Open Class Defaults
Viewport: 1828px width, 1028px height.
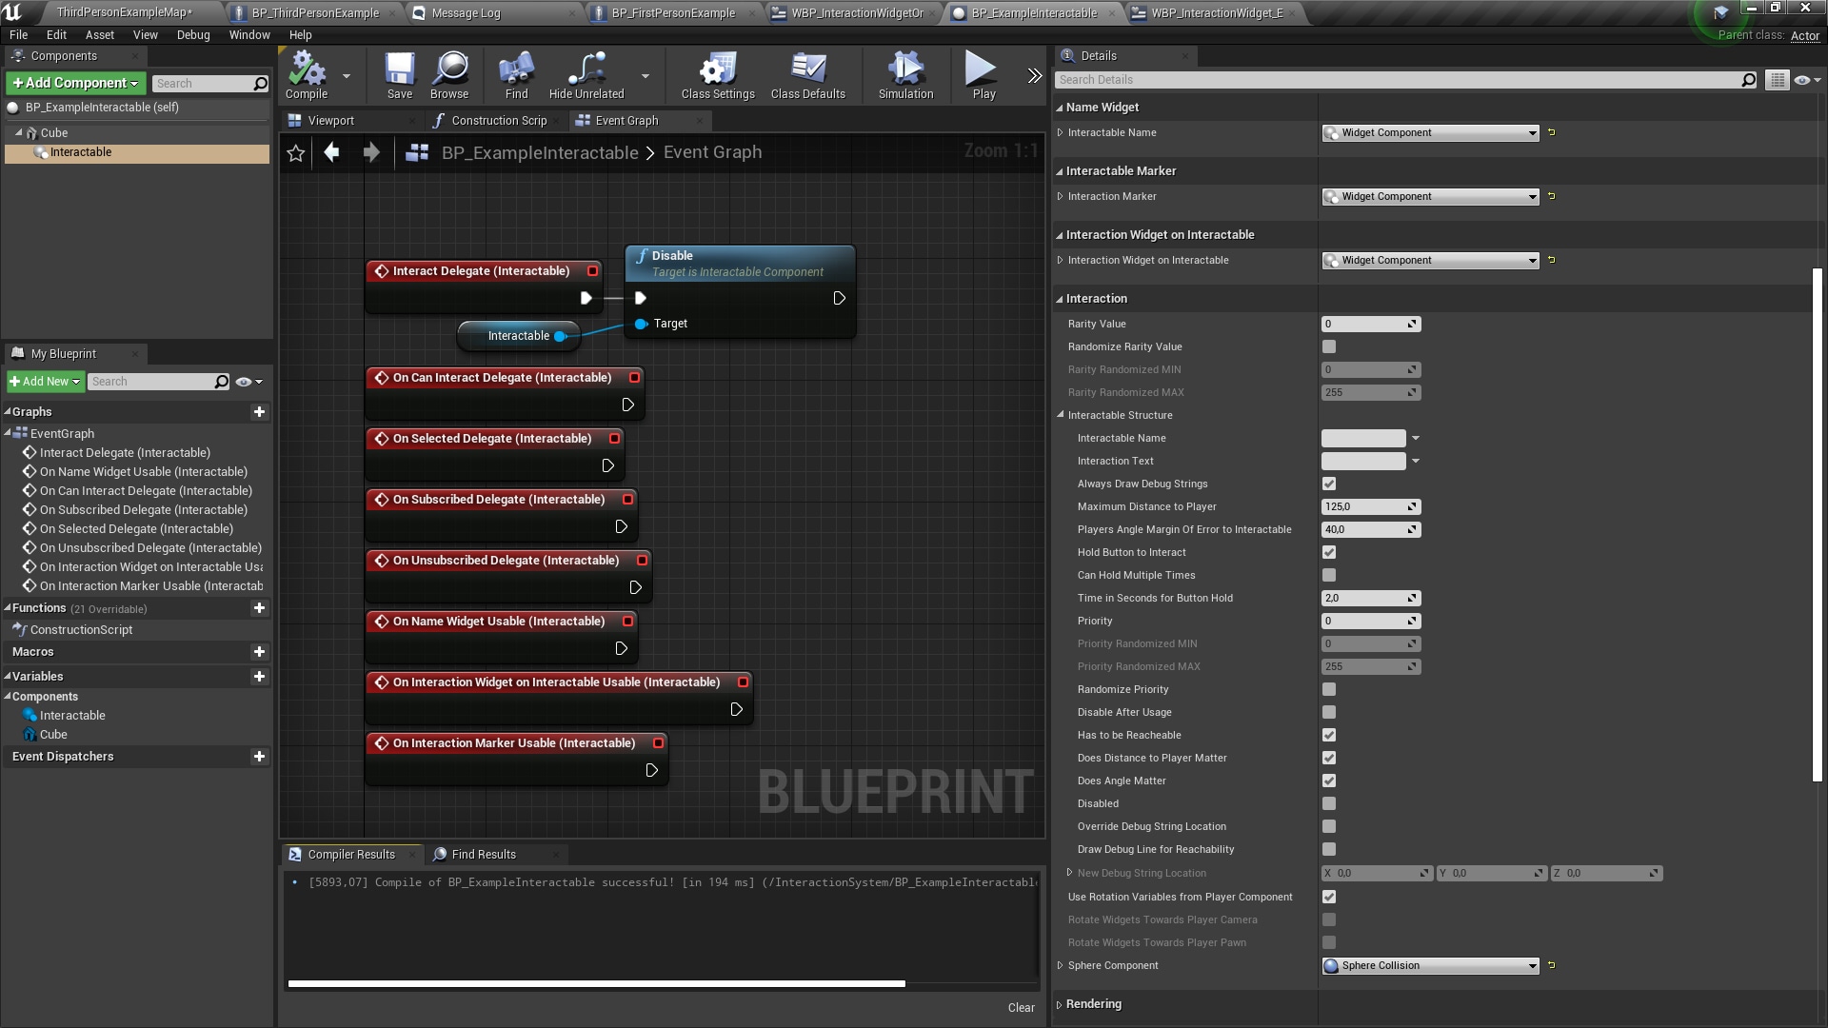808,76
